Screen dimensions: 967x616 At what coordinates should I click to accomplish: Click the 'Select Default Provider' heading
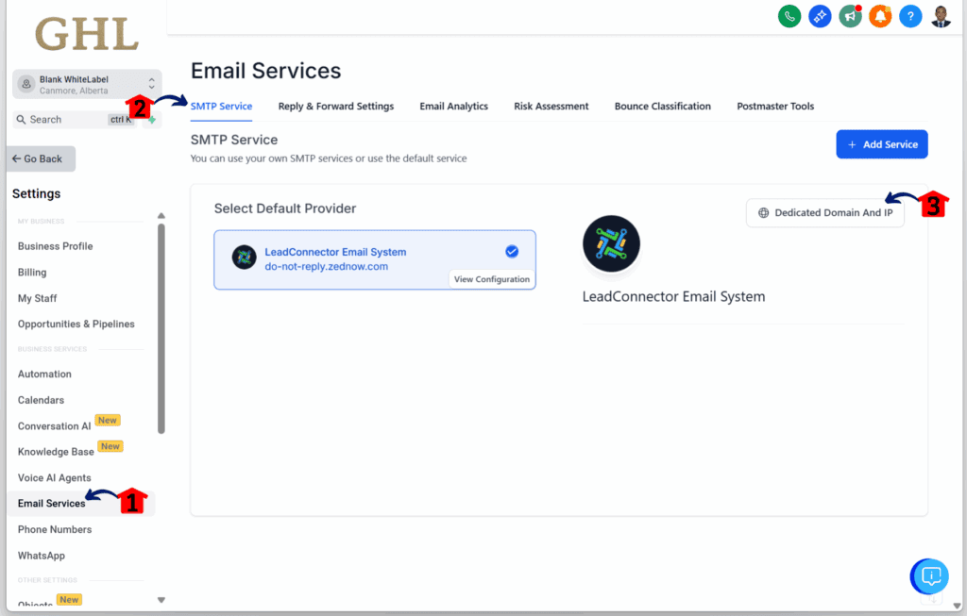tap(285, 208)
